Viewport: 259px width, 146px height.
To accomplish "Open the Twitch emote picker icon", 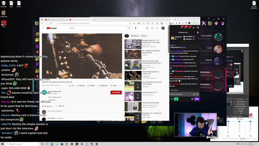I will tap(197, 94).
